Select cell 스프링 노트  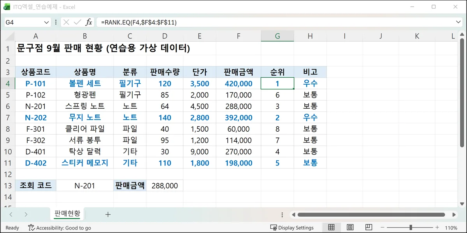point(85,106)
